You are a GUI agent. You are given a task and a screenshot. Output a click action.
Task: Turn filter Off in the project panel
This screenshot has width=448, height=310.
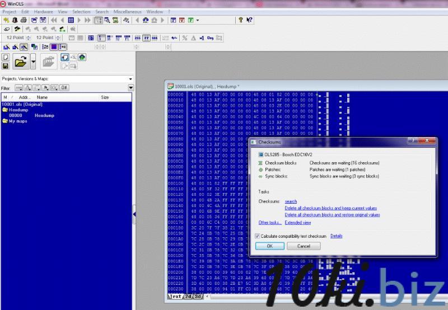click(64, 88)
